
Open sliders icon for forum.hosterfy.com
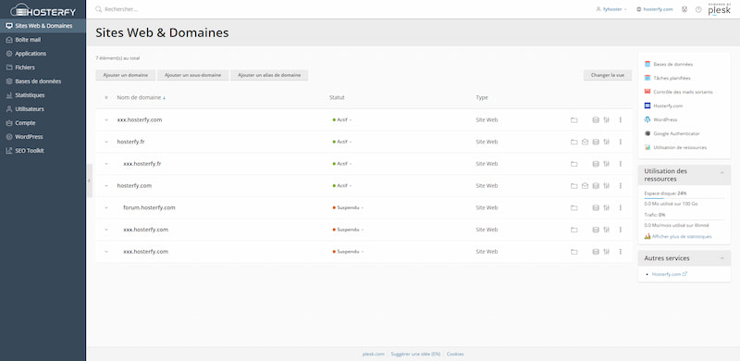[x=607, y=207]
